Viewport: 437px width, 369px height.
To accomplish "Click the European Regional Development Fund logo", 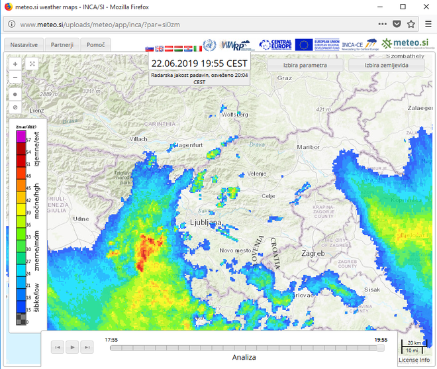I will click(327, 44).
